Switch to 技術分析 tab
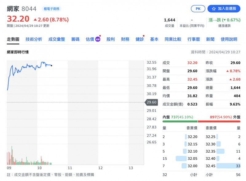This screenshot has width=246, height=181. point(34,39)
